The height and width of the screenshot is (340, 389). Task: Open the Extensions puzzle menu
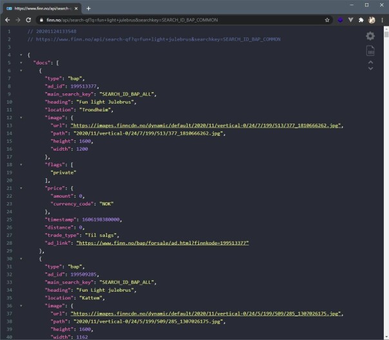pos(361,20)
